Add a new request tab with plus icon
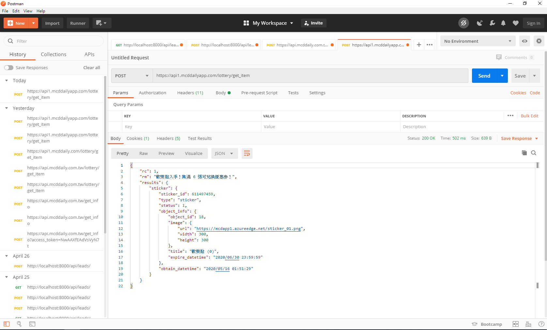Screen dimensions: 547x330 coord(419,45)
